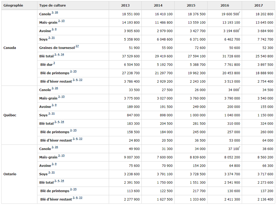Open footnote 21 next to Canada Soya
The width and height of the screenshot is (276, 205).
click(x=53, y=38)
